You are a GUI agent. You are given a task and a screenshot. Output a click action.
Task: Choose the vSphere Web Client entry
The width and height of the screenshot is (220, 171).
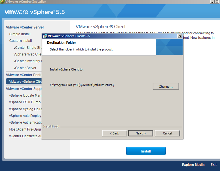27,54
